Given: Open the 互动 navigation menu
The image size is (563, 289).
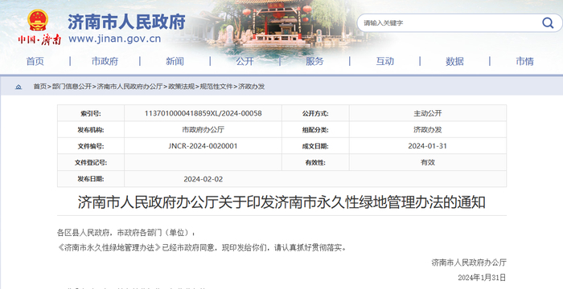Looking at the screenshot, I should [x=385, y=61].
